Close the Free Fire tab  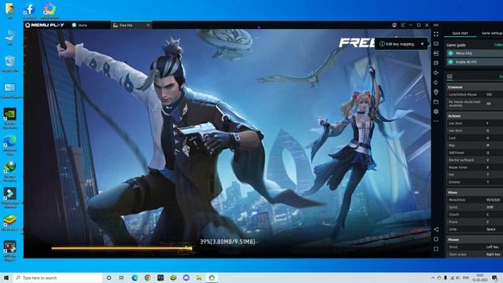pyautogui.click(x=149, y=25)
